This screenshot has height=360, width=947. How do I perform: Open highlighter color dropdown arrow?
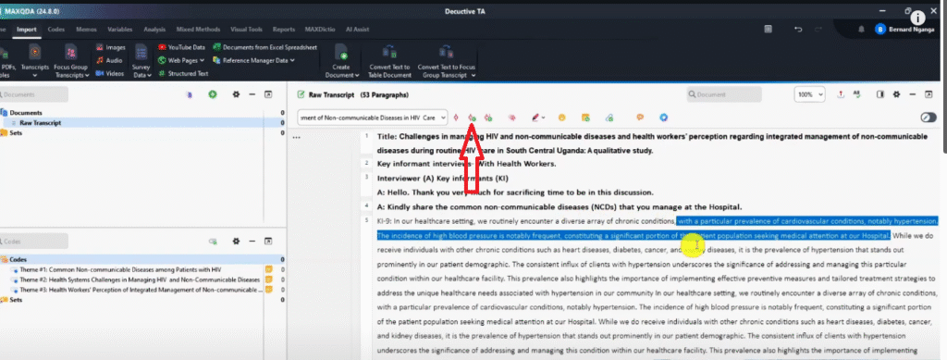point(544,118)
